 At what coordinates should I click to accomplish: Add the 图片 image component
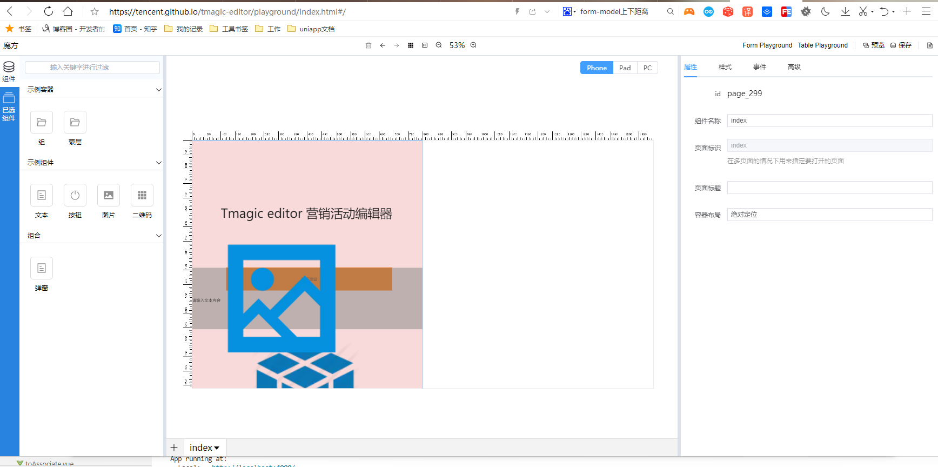(x=109, y=202)
